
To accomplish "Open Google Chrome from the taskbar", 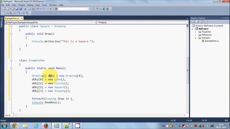I will [14, 126].
